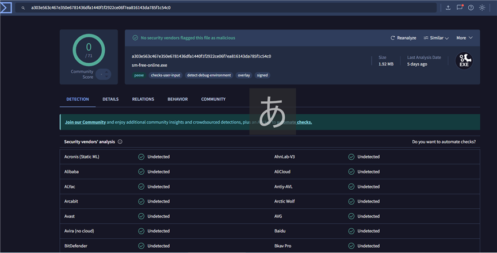Click the Arctic Wolf undetected check icon
This screenshot has height=253, width=497.
351,201
